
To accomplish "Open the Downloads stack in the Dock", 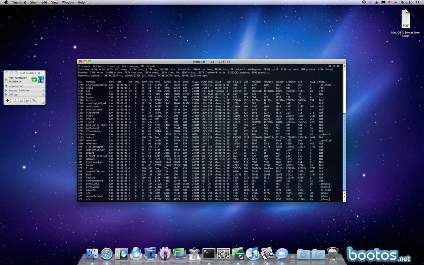I will [x=318, y=254].
